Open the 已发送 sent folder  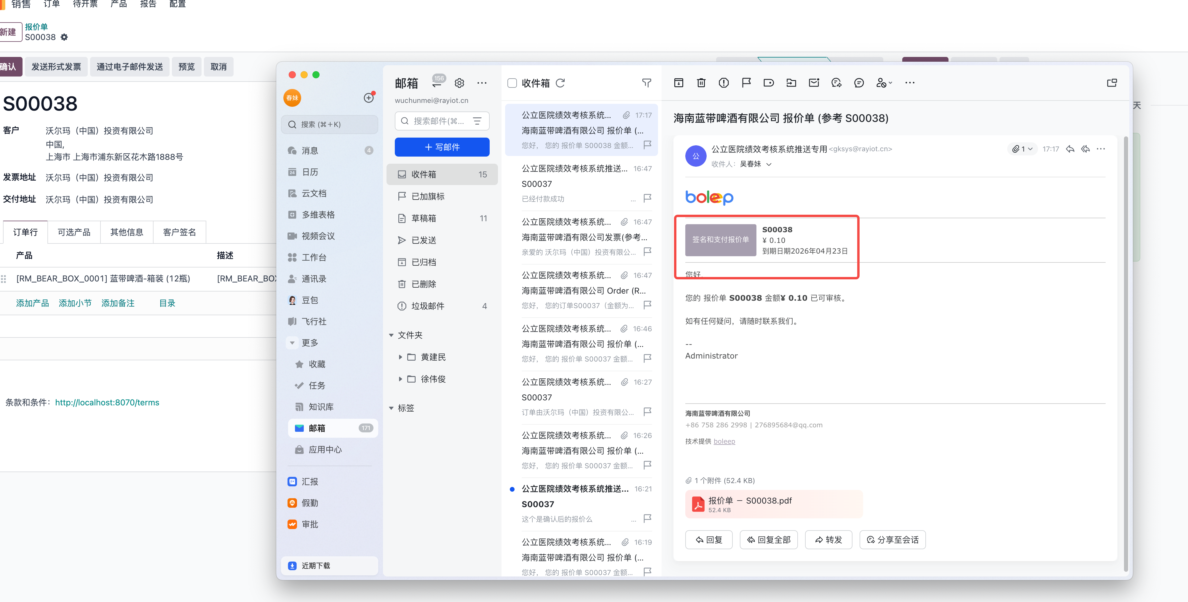442,240
